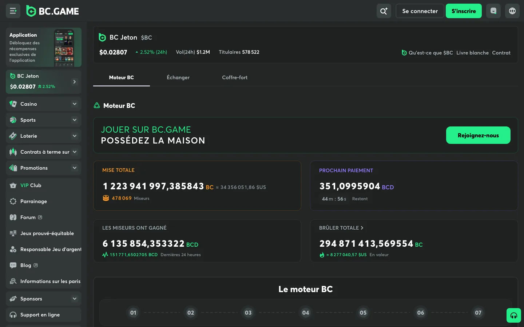Click the Blog speech bubble icon
This screenshot has height=327, width=524.
[13, 265]
